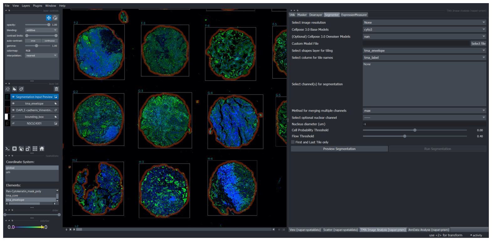
Task: Hide the DAPI_E-cadherin_Vimentin layer
Action: click(x=13, y=110)
